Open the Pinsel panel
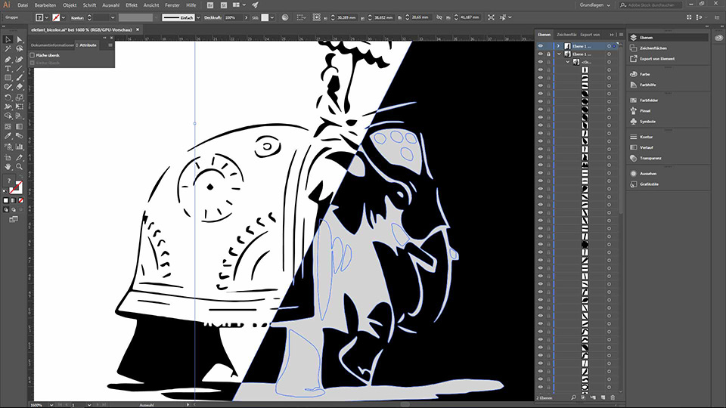The height and width of the screenshot is (408, 726). click(645, 110)
